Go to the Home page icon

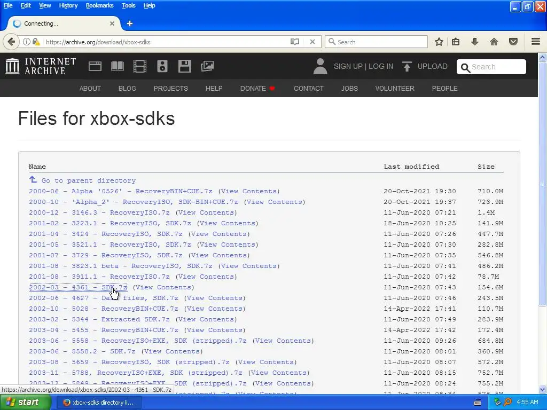click(x=494, y=42)
